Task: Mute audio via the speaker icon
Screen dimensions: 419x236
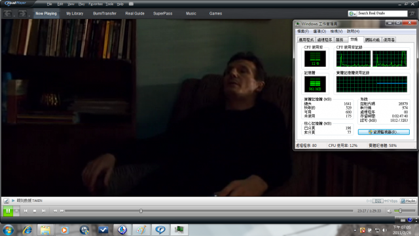Action: point(390,211)
